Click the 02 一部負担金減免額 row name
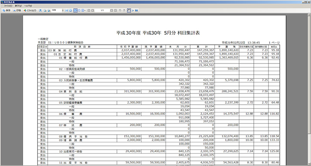 click(72, 69)
